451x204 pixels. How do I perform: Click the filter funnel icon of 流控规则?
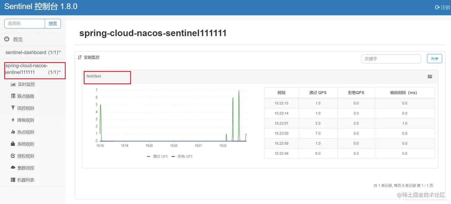tap(13, 108)
